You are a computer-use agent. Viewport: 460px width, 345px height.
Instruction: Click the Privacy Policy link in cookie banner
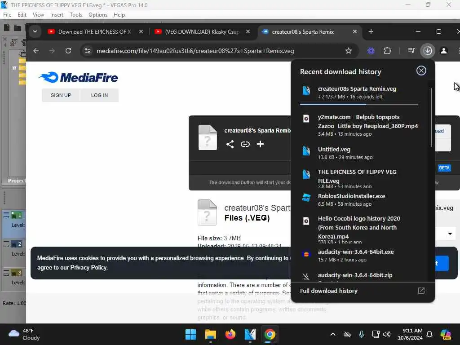click(x=88, y=268)
